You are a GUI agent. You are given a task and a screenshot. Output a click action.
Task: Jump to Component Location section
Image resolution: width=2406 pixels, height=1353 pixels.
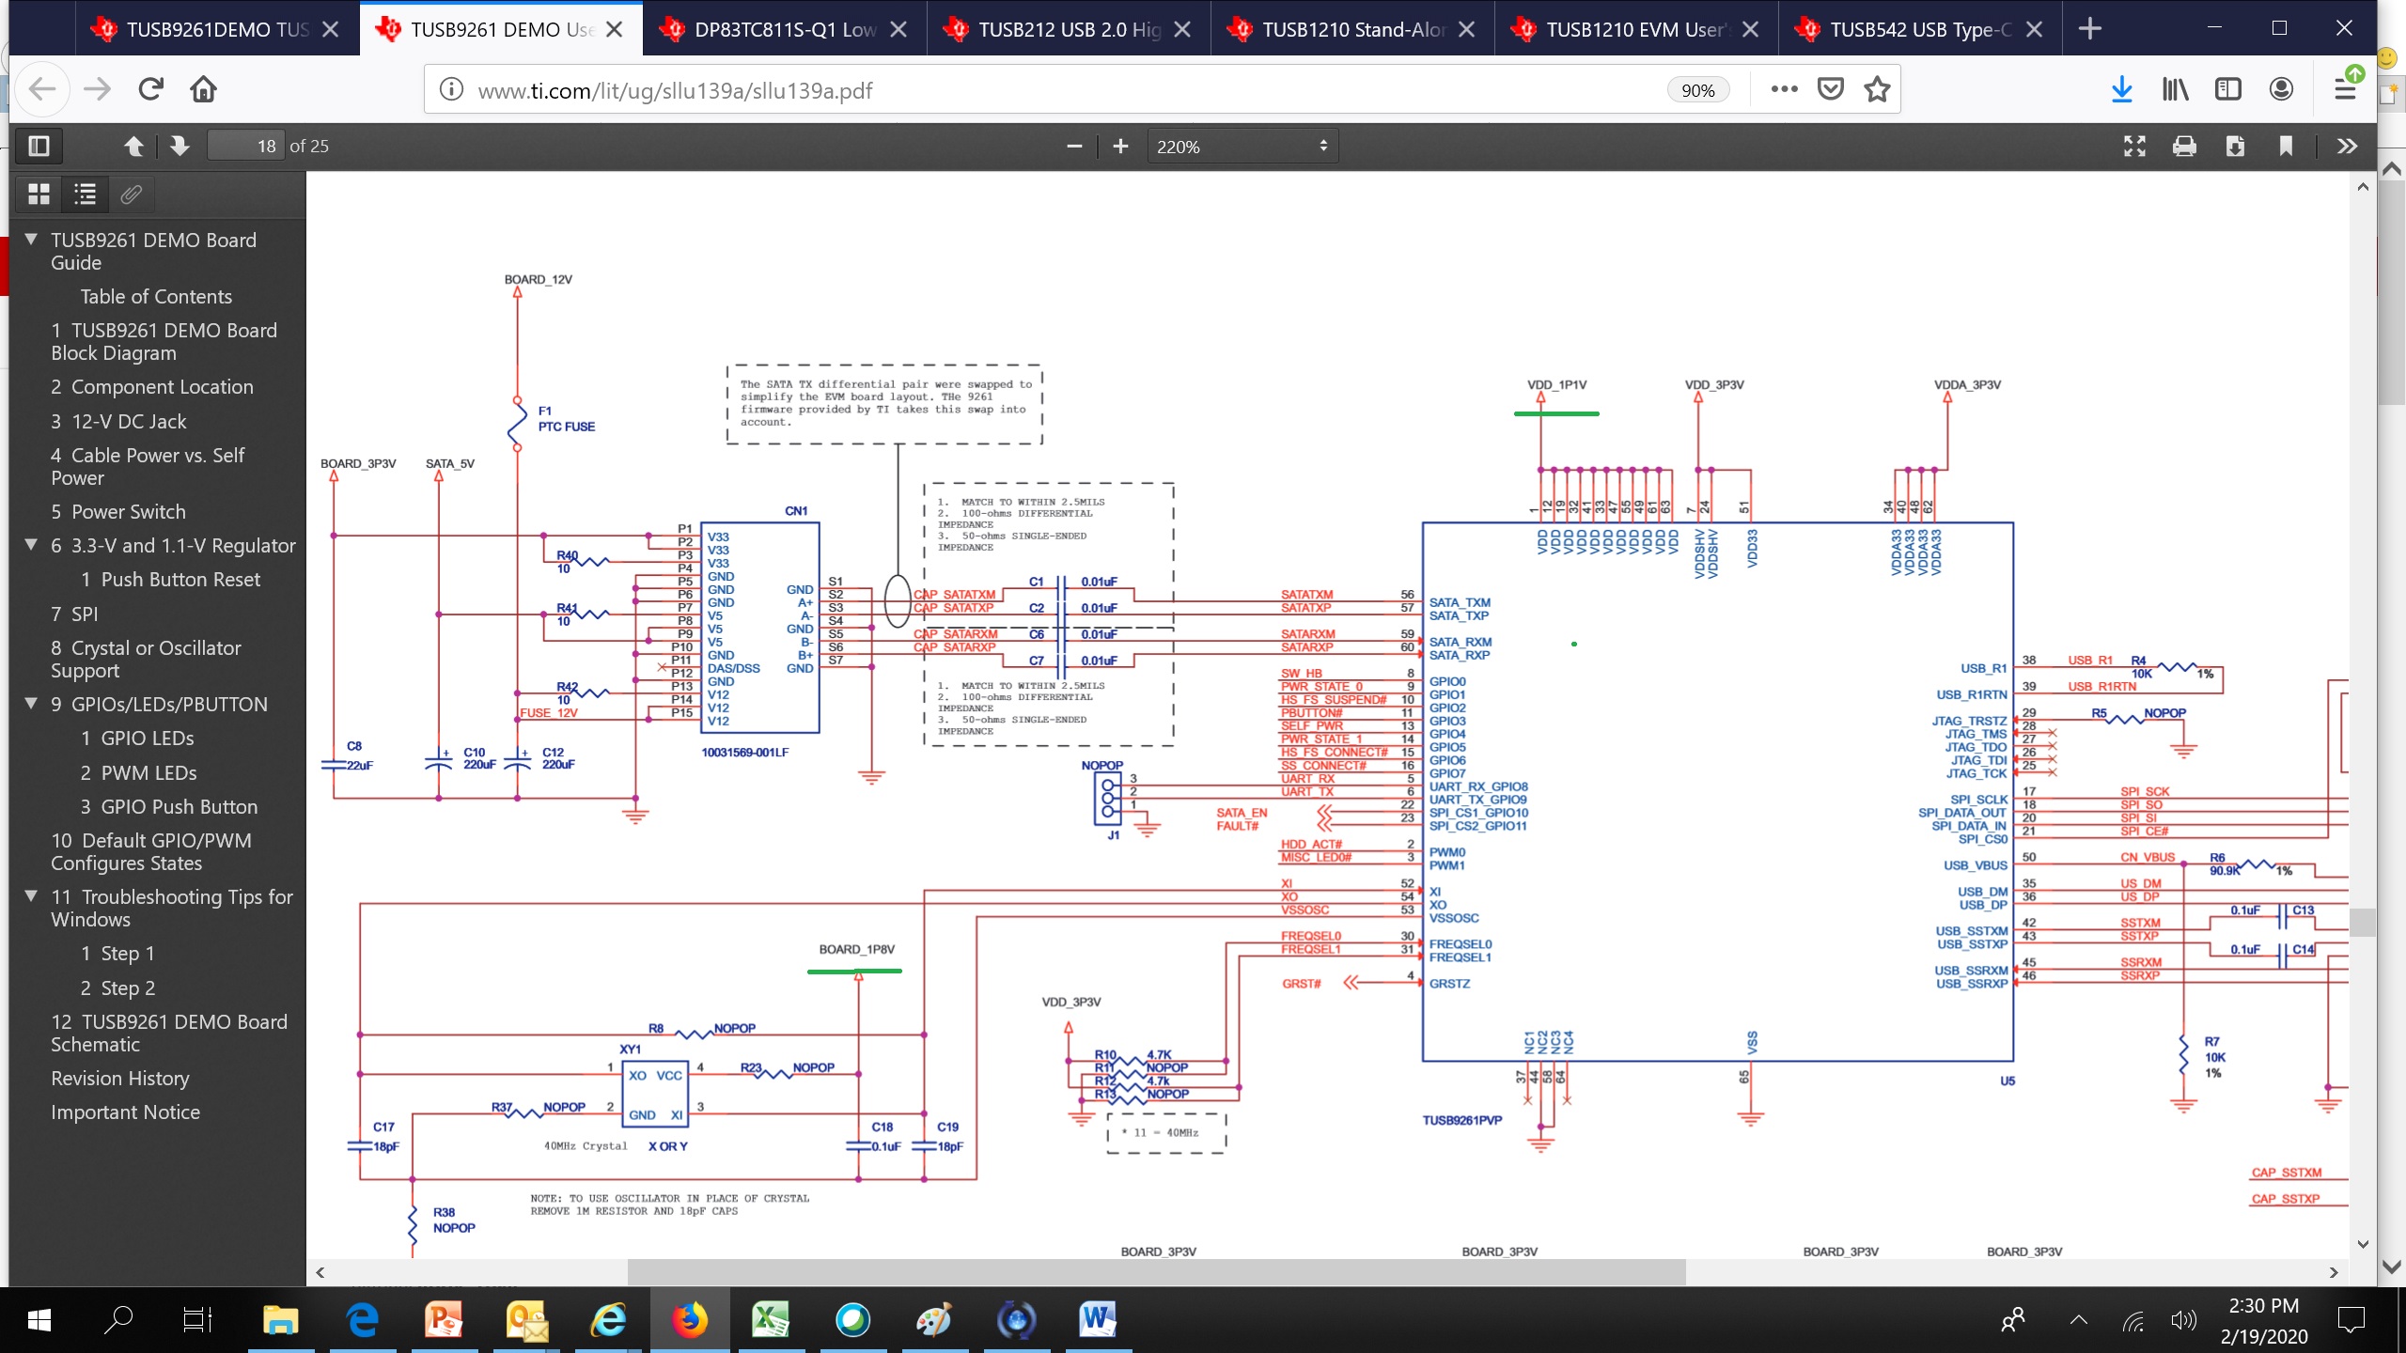(152, 387)
